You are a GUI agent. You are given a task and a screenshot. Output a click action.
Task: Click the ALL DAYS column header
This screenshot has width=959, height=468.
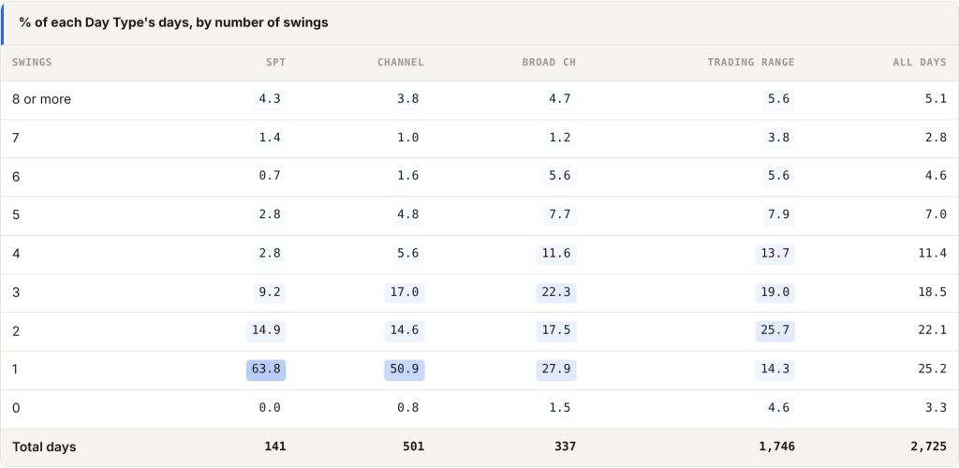click(920, 63)
